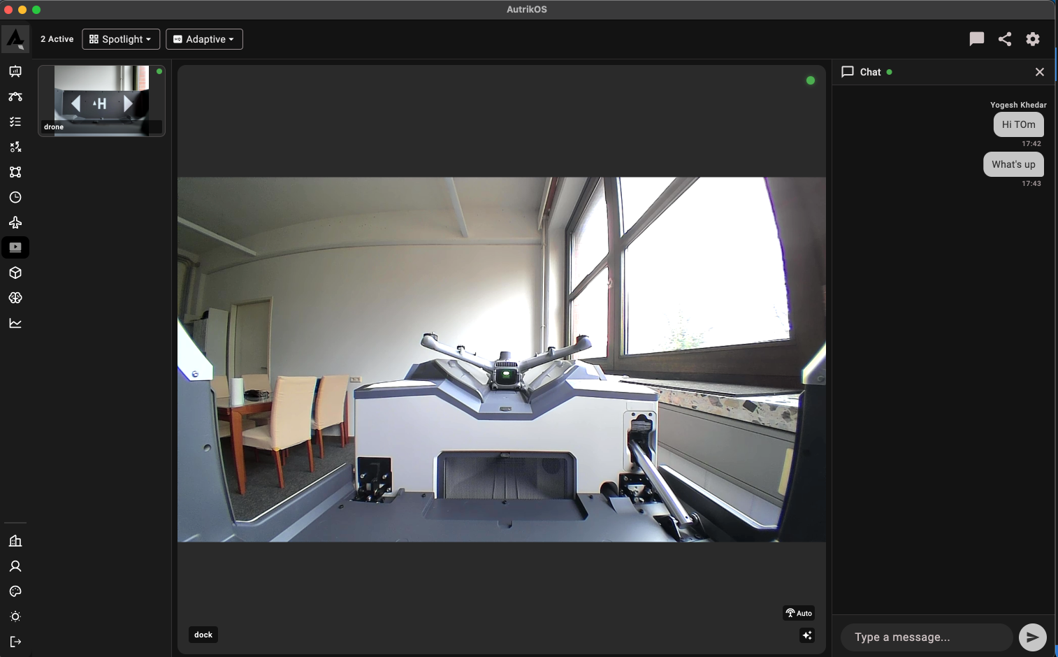
Task: Toggle the Auto stream quality badge
Action: (799, 613)
